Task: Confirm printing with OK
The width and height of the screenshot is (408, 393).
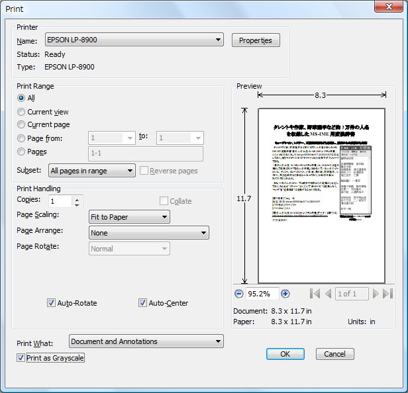Action: point(285,354)
